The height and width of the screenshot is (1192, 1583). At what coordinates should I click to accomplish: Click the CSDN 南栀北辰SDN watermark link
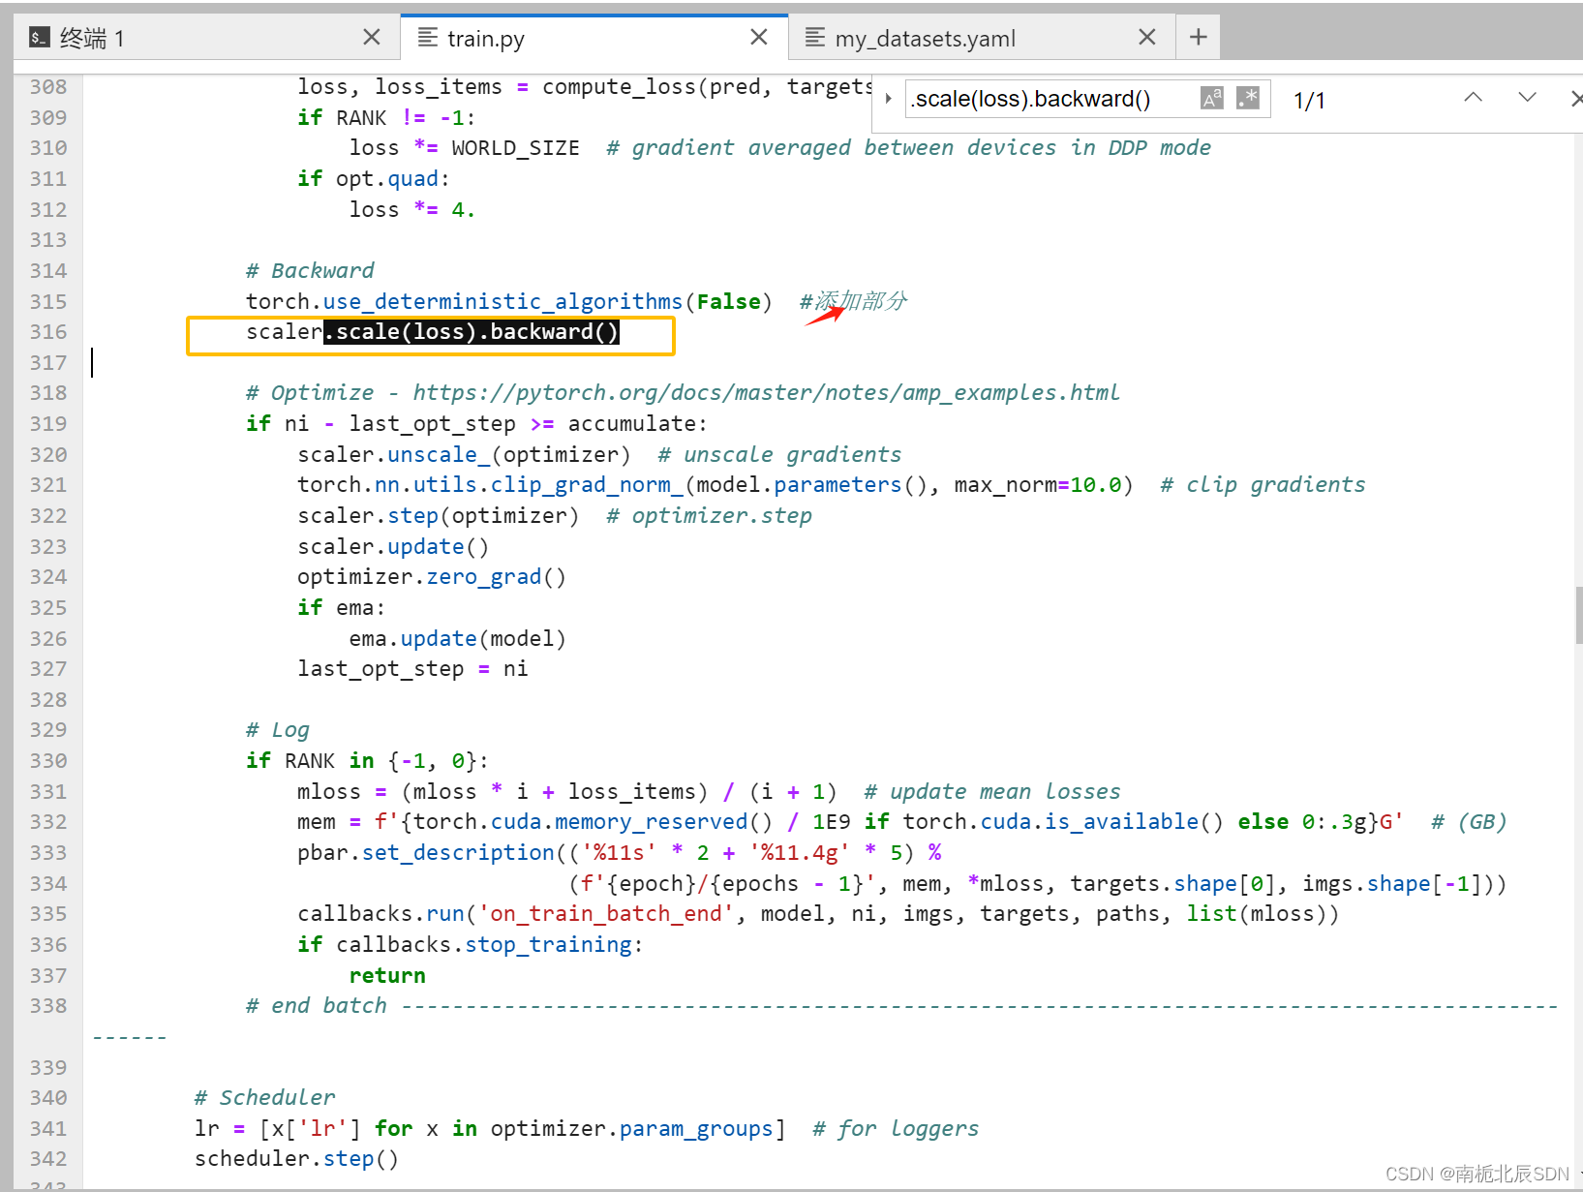click(1476, 1173)
